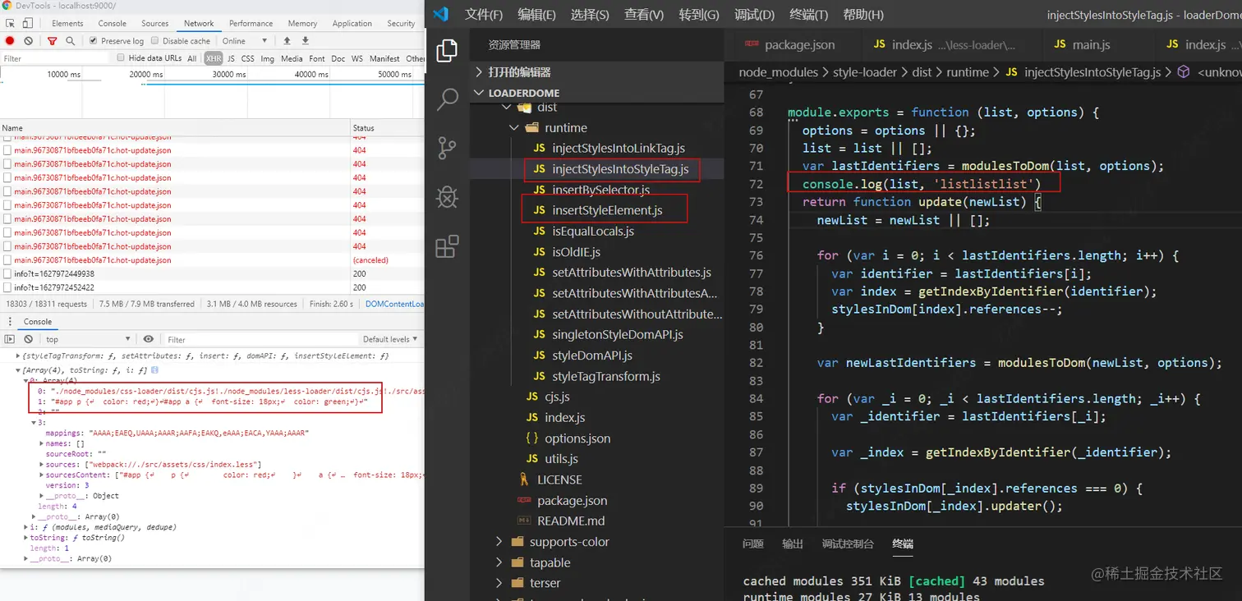Click the VS Code logo icon
1242x601 pixels.
(x=441, y=14)
